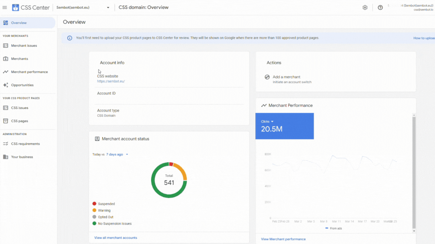
Task: Click the green No Suspension Issues dot
Action: click(x=94, y=223)
